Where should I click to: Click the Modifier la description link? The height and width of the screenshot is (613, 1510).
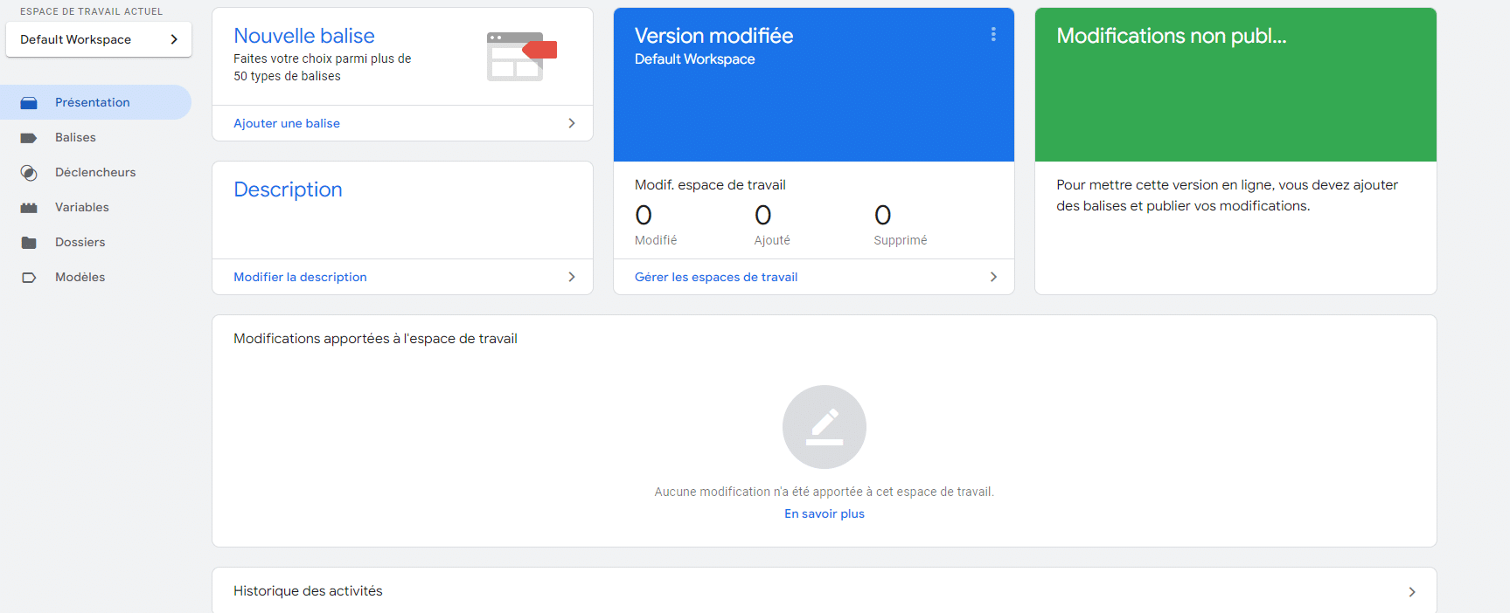tap(300, 277)
